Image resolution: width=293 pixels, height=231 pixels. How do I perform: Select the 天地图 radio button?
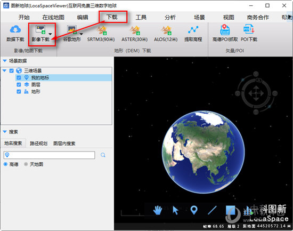click(26, 164)
